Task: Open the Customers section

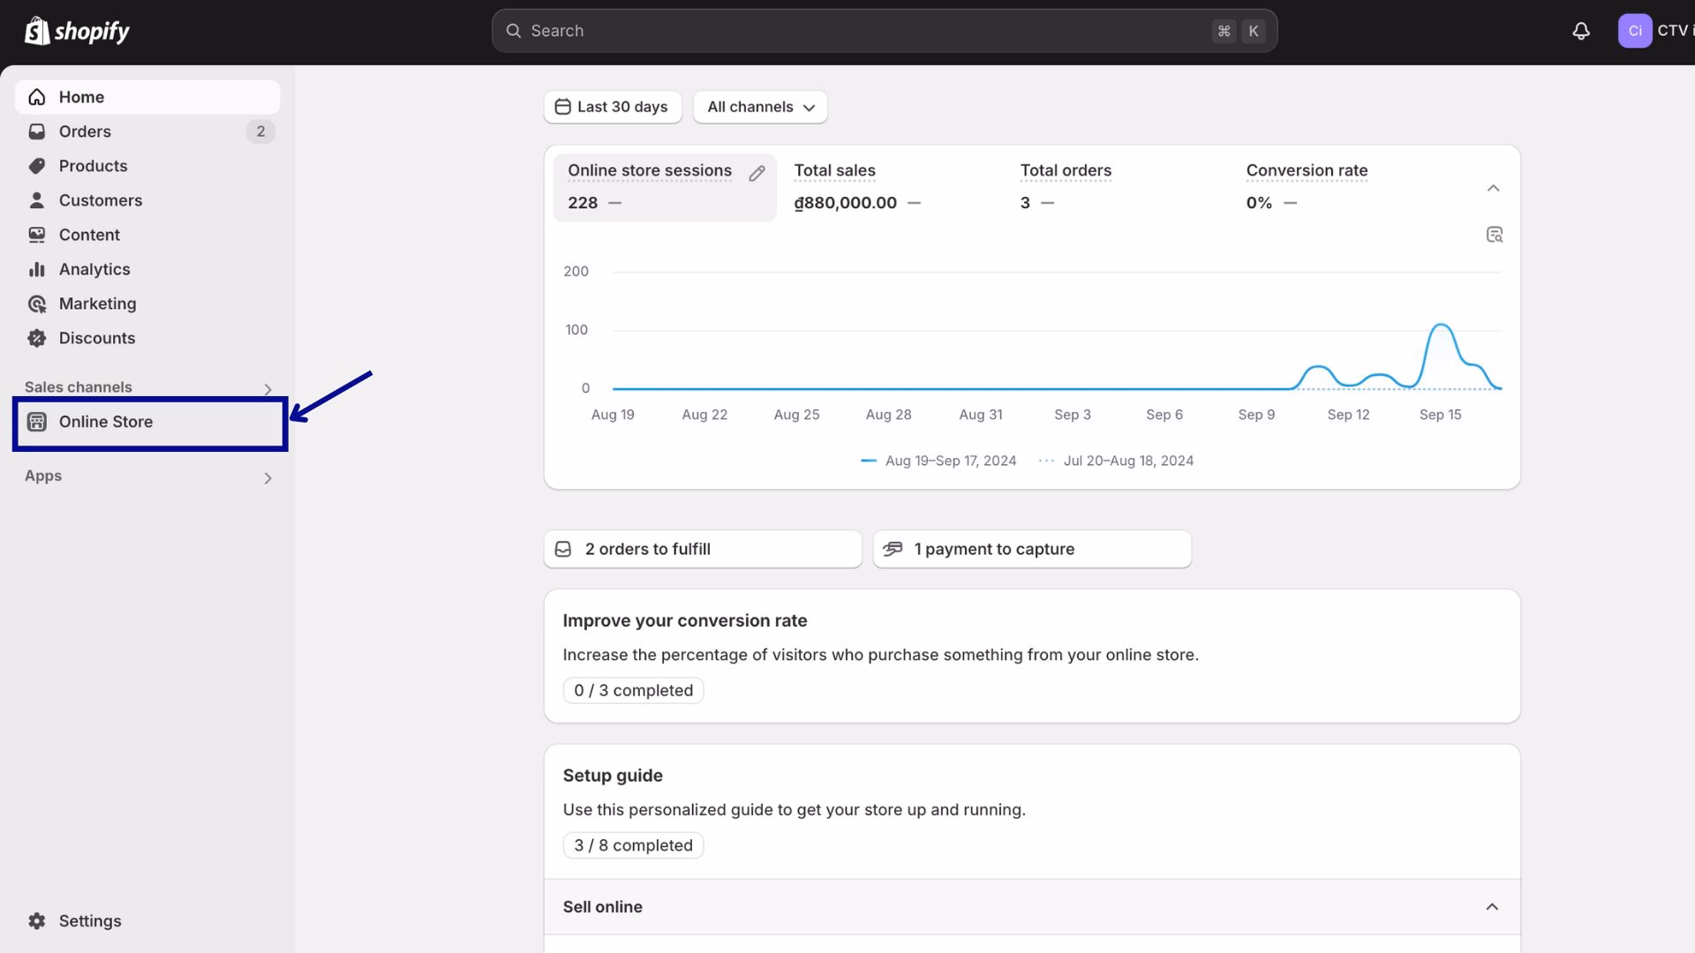Action: point(147,200)
